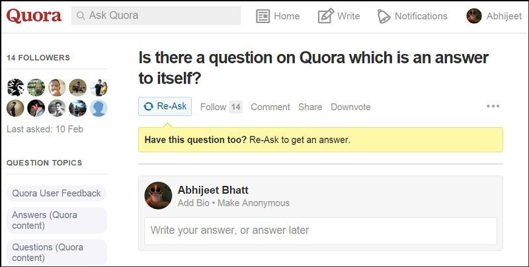529x267 pixels.
Task: Open Quora User Feedback topic
Action: point(56,193)
